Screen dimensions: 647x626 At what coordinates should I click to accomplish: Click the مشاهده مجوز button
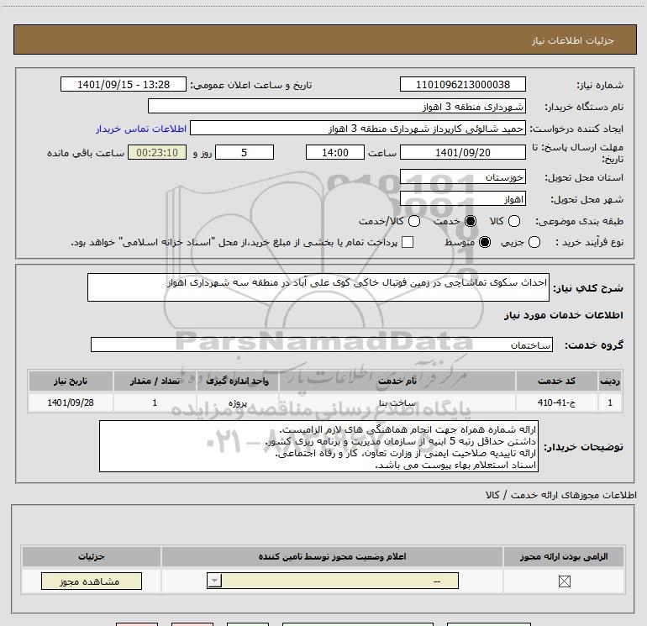coord(92,581)
